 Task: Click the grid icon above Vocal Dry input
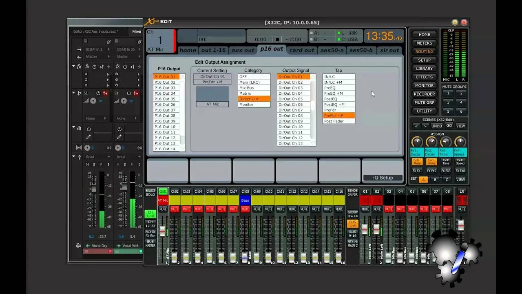[x=86, y=41]
